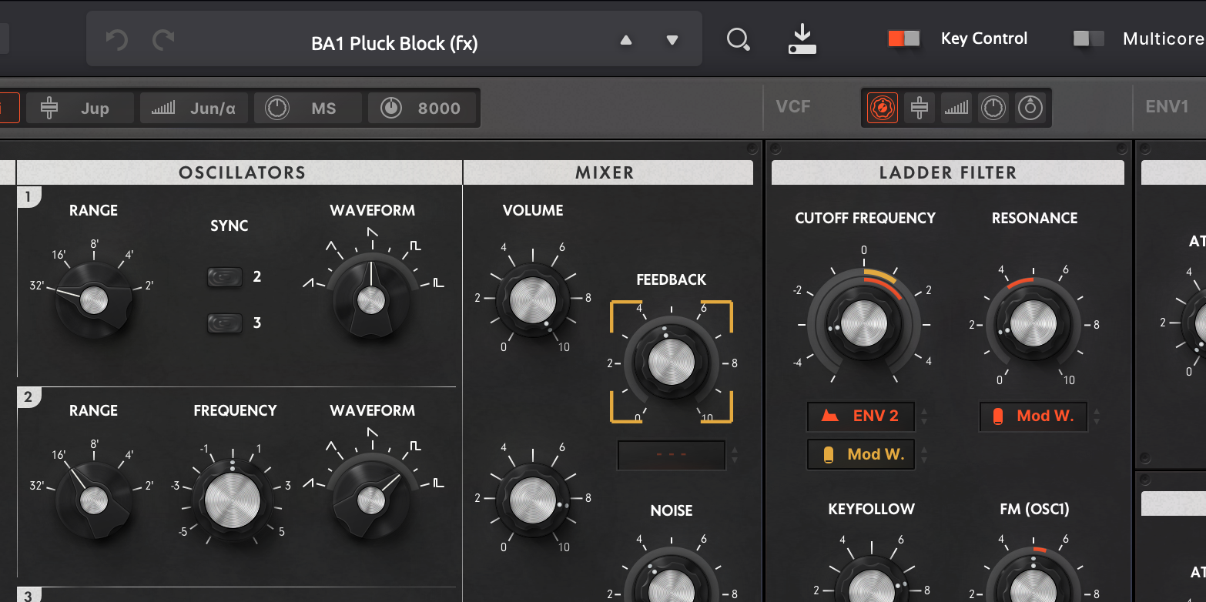Click oscillator 1 Range knob

[x=94, y=299]
